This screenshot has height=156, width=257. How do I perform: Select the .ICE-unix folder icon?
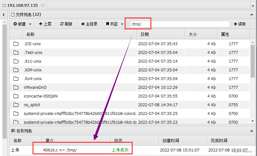pos(16,44)
